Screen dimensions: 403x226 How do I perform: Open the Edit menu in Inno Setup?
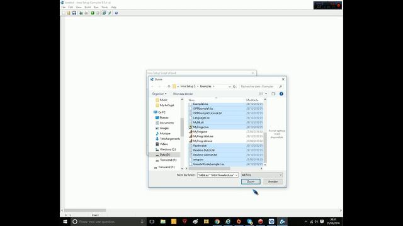pos(71,8)
